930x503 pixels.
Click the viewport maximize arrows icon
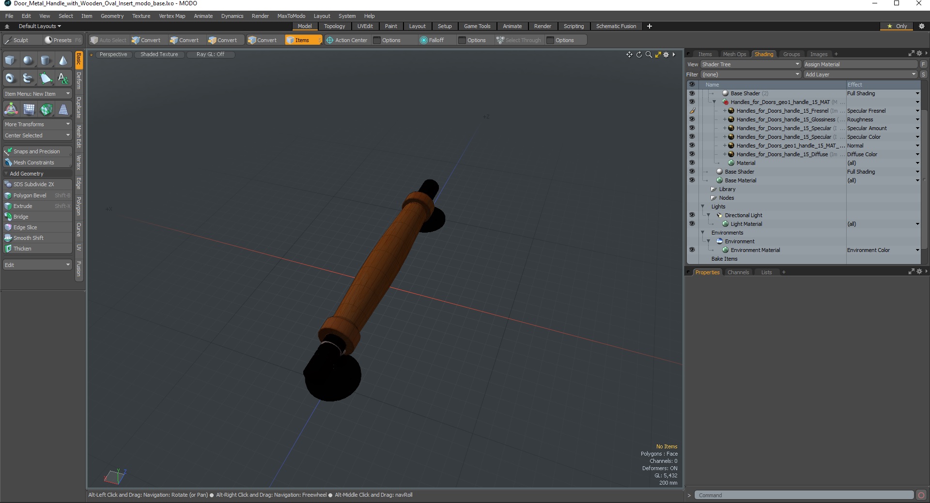[658, 55]
